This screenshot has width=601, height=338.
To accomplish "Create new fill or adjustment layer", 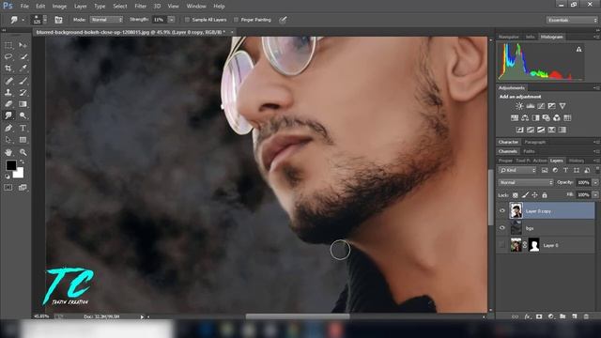I will click(551, 316).
